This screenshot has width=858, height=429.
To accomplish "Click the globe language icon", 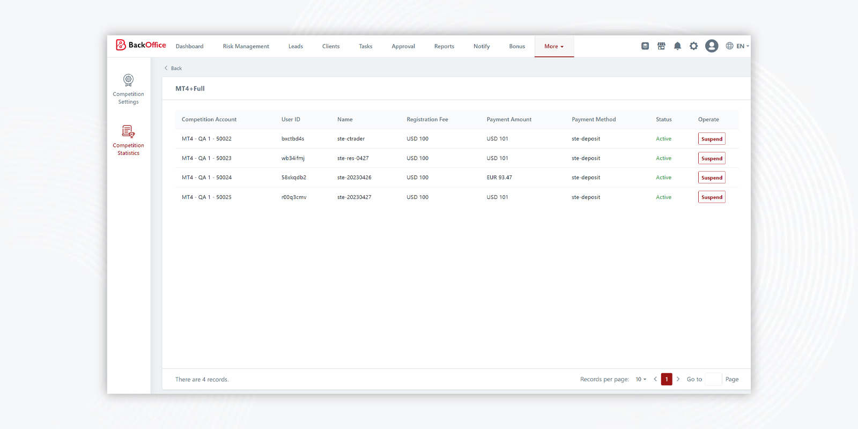I will click(x=729, y=46).
